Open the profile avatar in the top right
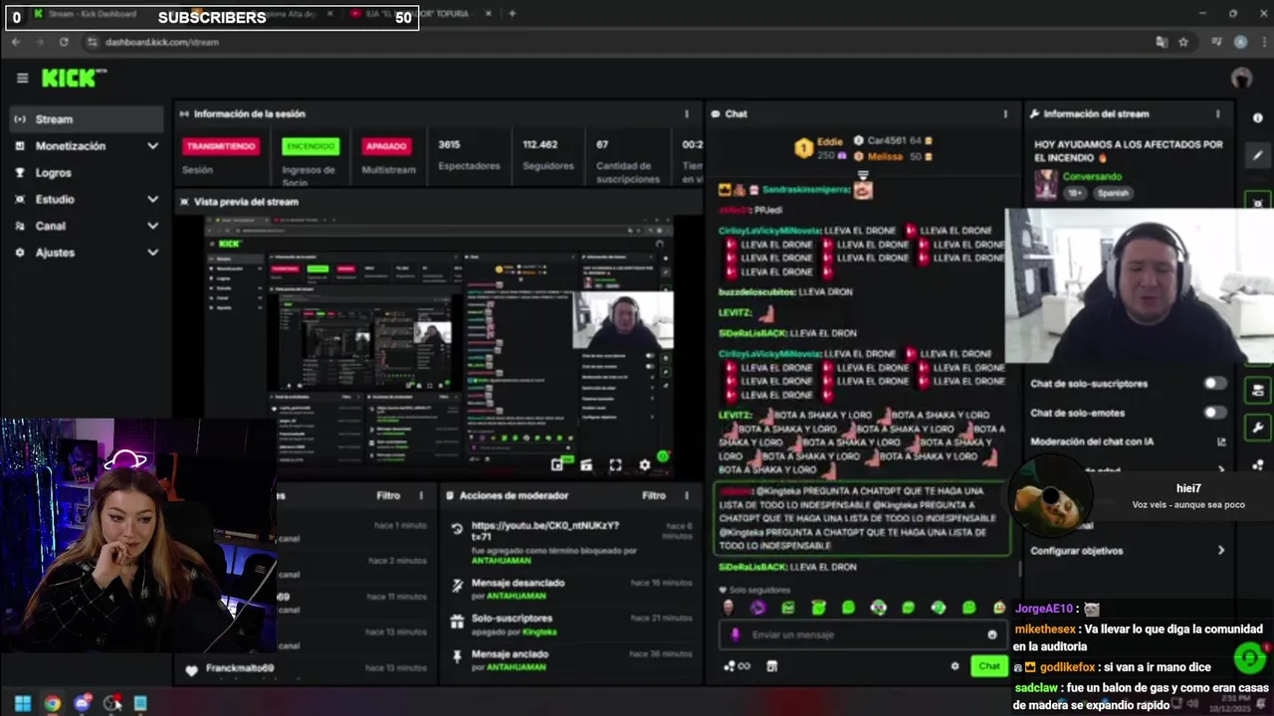This screenshot has width=1274, height=716. pyautogui.click(x=1241, y=78)
